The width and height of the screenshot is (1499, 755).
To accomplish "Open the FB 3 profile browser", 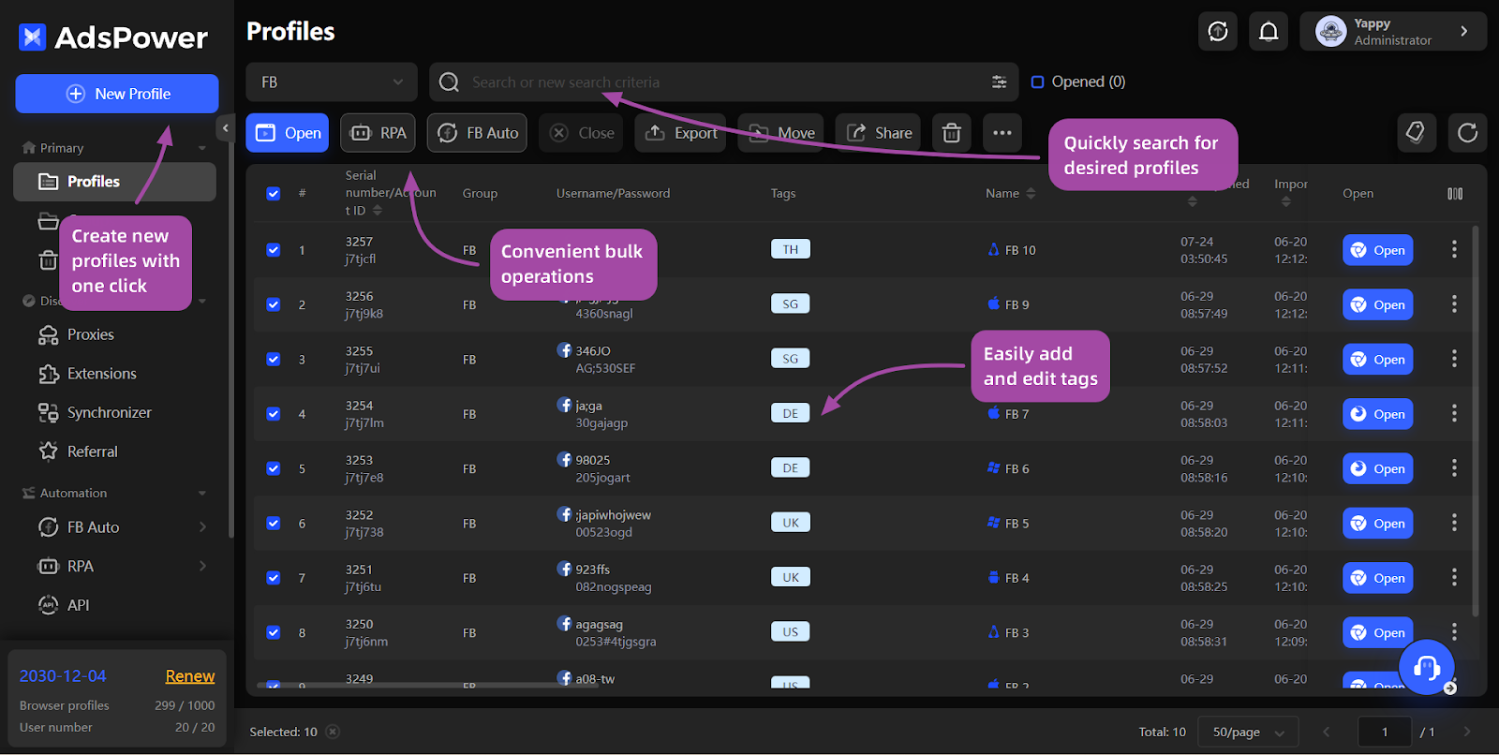I will pos(1378,632).
